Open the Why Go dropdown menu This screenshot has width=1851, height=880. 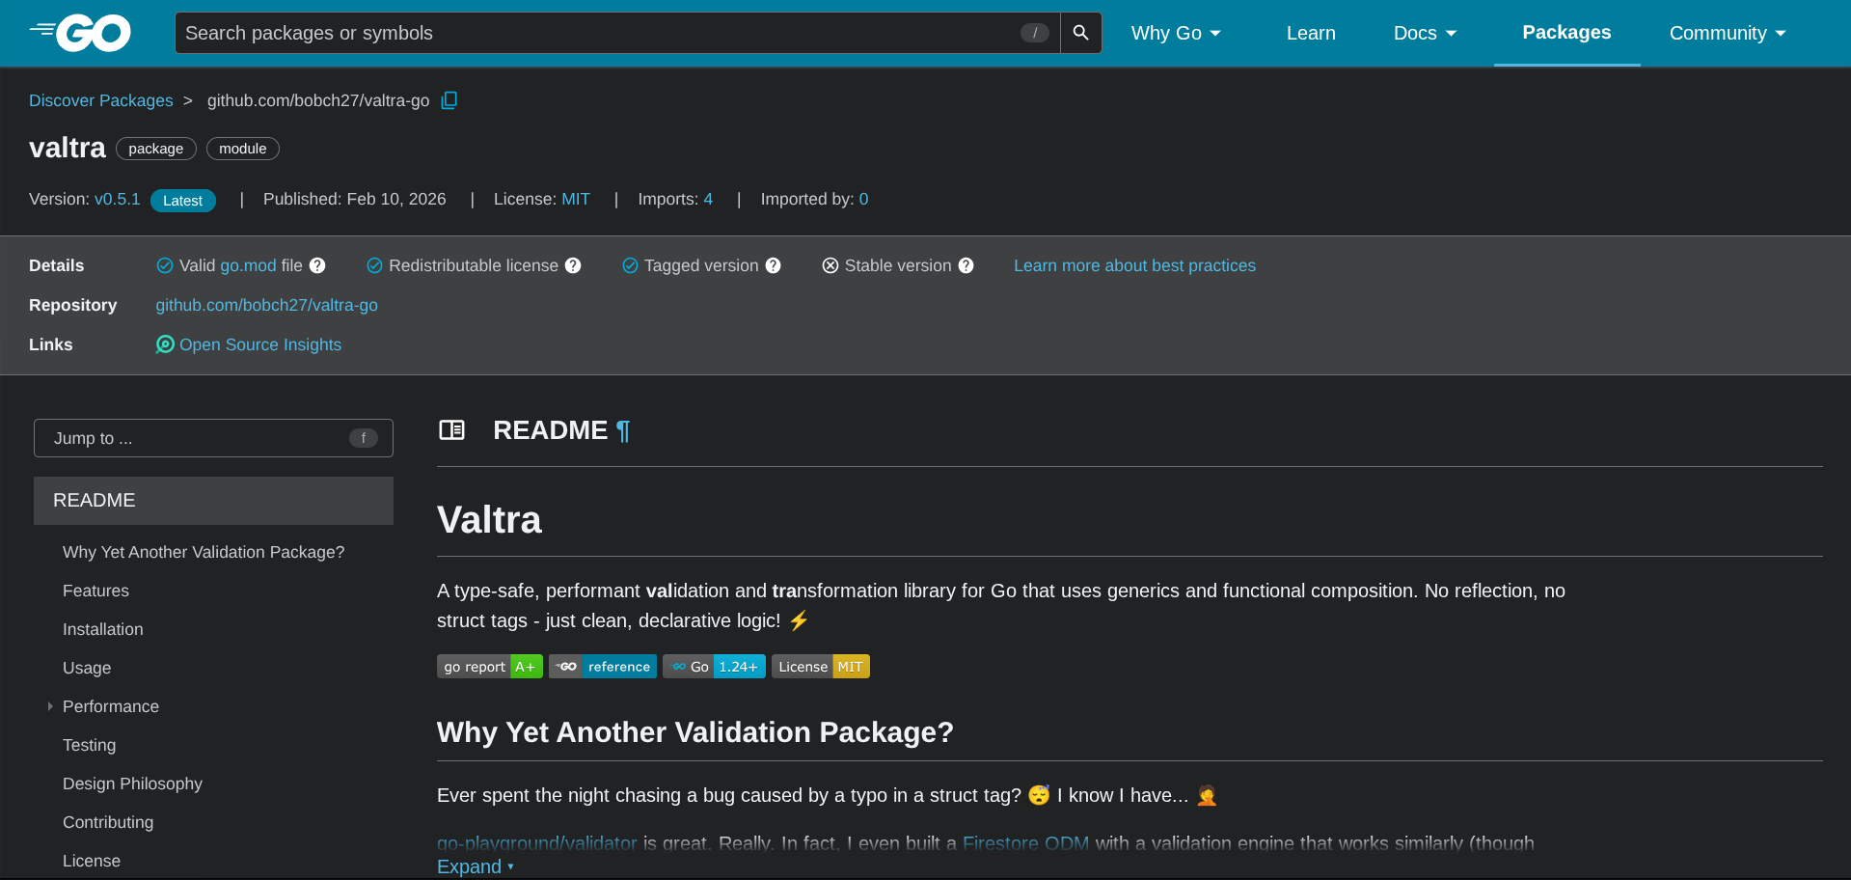coord(1175,33)
